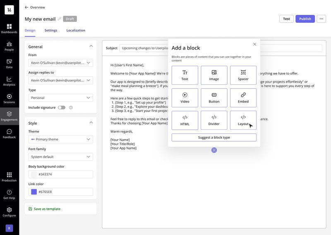Switch to the Settings tab
Image resolution: width=331 pixels, height=235 pixels.
click(x=51, y=30)
